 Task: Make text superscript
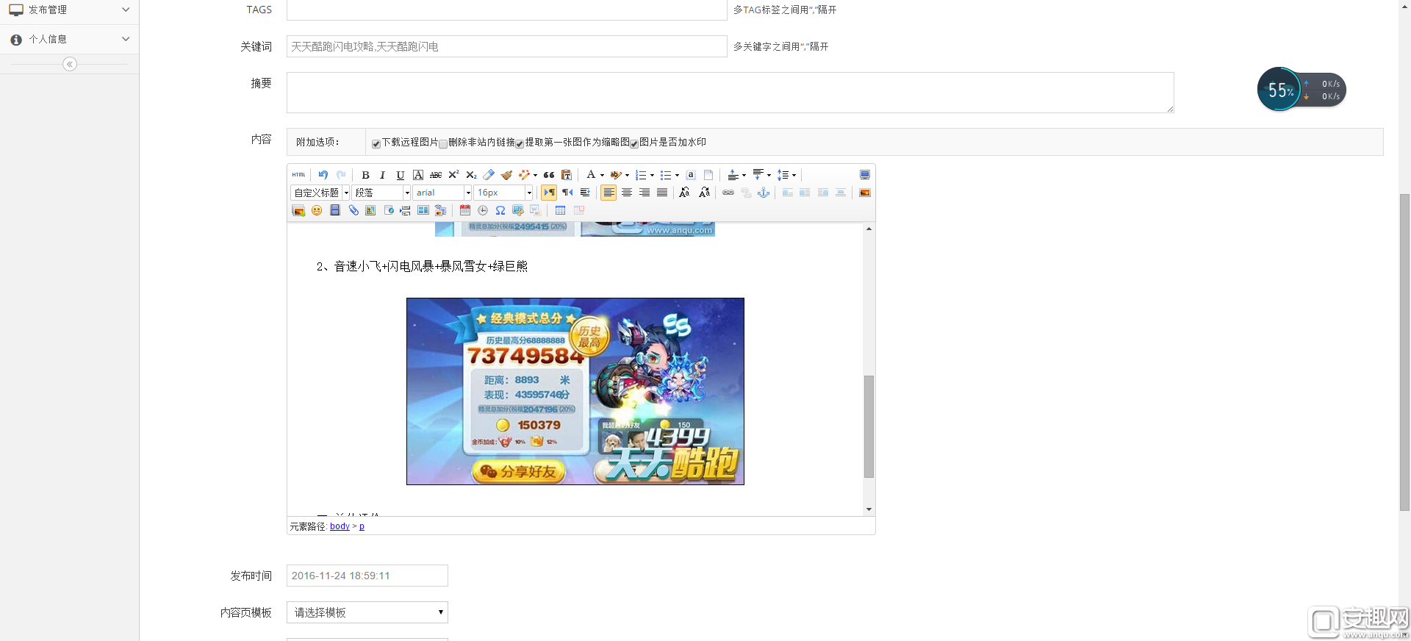(453, 175)
